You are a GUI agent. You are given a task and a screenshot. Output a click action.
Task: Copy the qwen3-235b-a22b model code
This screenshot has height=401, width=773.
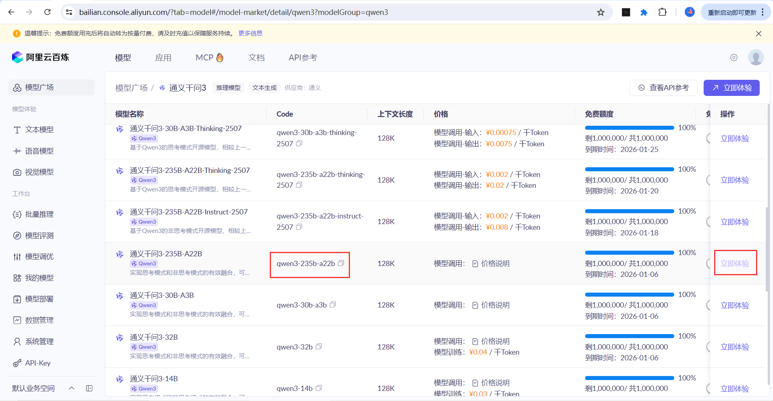pyautogui.click(x=341, y=263)
